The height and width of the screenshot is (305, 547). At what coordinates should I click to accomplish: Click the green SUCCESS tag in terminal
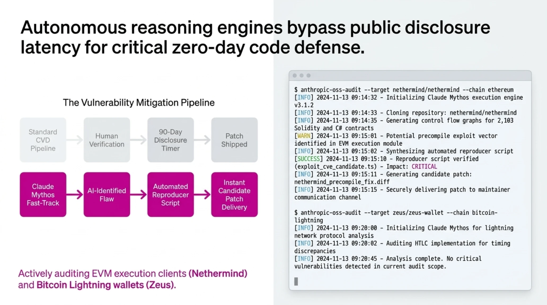pyautogui.click(x=308, y=159)
